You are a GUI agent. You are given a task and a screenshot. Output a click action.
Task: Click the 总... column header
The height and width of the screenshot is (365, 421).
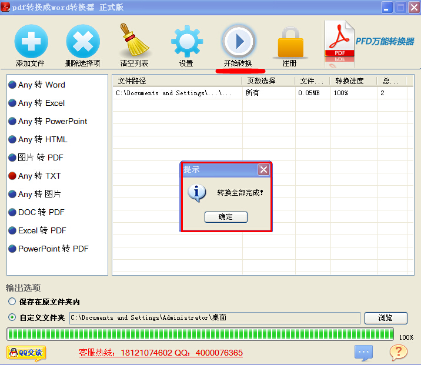(x=392, y=81)
